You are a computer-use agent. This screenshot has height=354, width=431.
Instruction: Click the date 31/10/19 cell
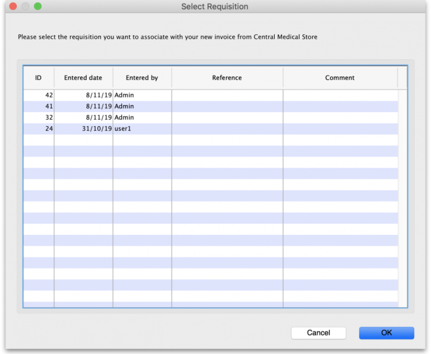(92, 129)
